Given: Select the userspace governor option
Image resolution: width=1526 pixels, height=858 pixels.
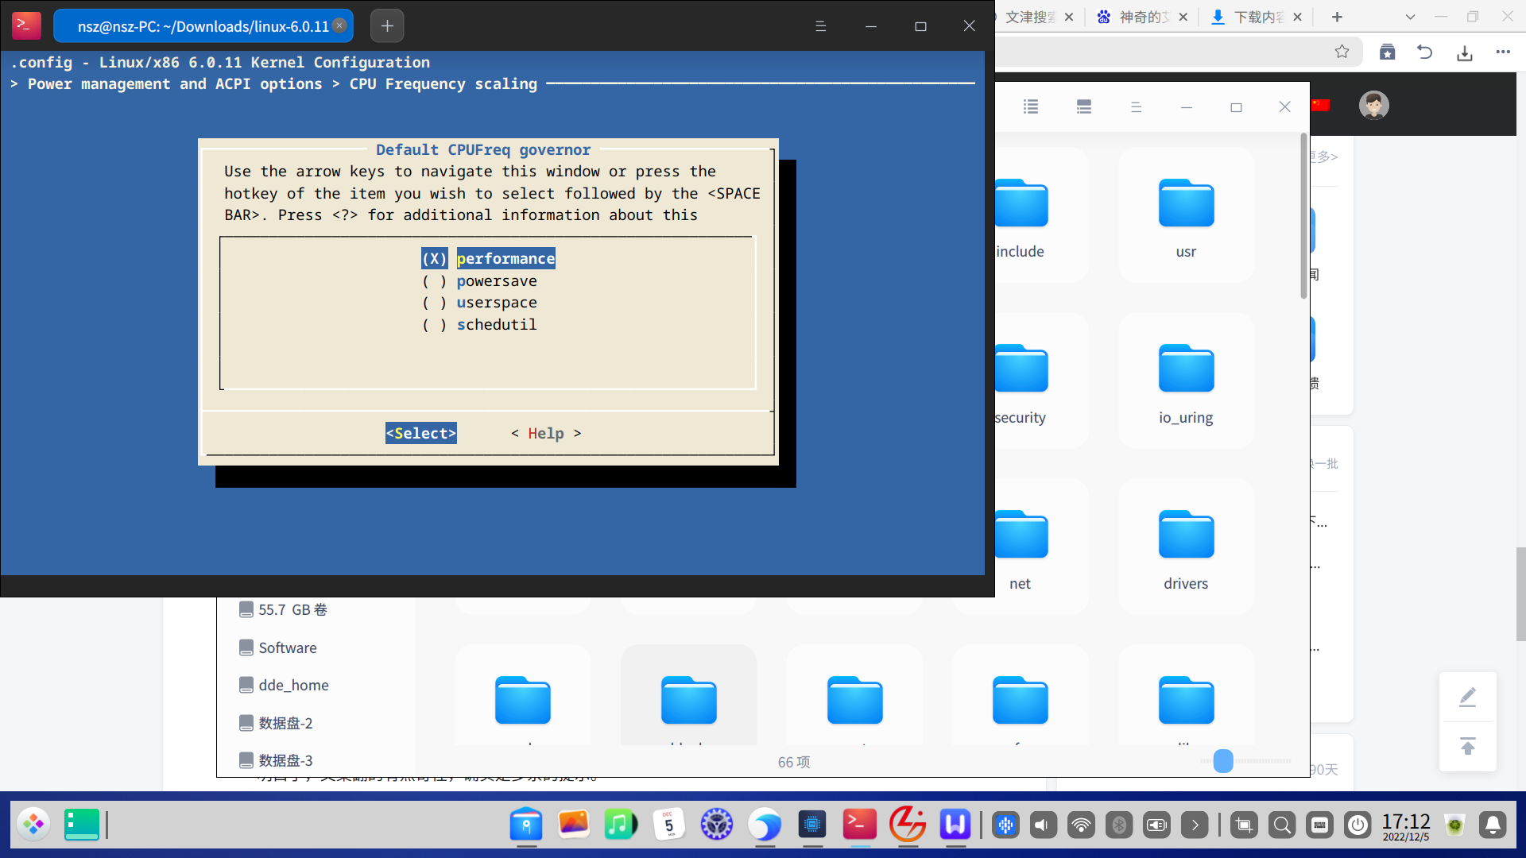Looking at the screenshot, I should coord(496,303).
